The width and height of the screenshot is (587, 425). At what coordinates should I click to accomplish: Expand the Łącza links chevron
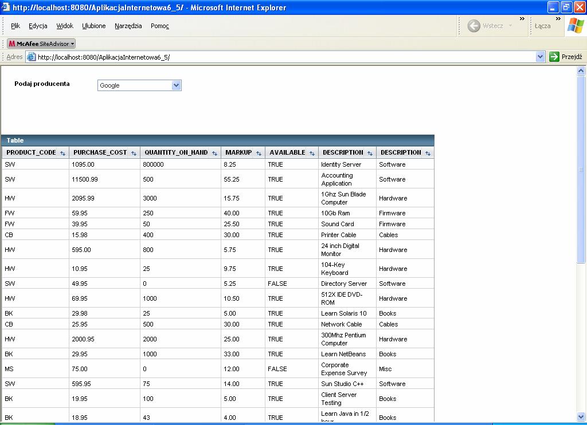tap(558, 19)
